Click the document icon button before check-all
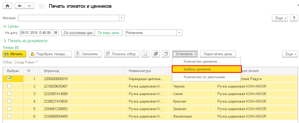 coord(145,54)
